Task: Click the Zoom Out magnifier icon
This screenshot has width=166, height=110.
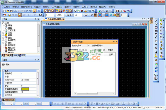Action: point(71,15)
